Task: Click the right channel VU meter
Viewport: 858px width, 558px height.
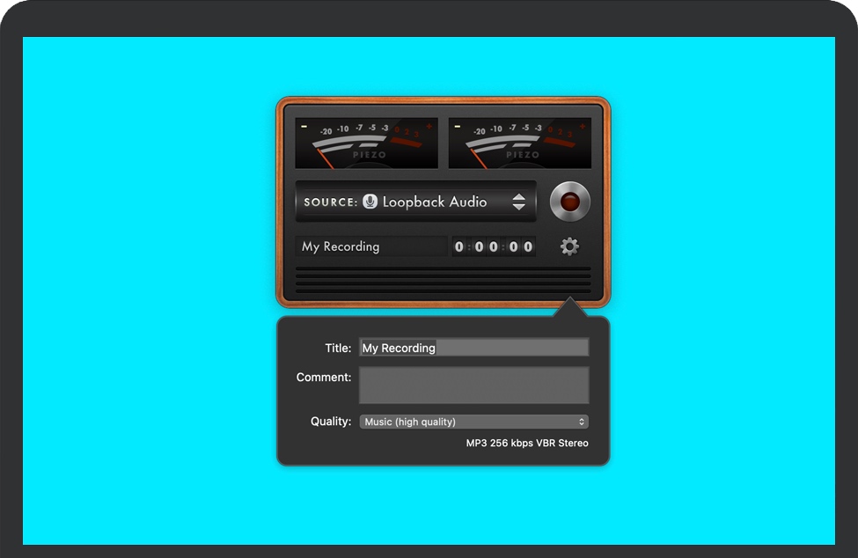Action: point(519,143)
